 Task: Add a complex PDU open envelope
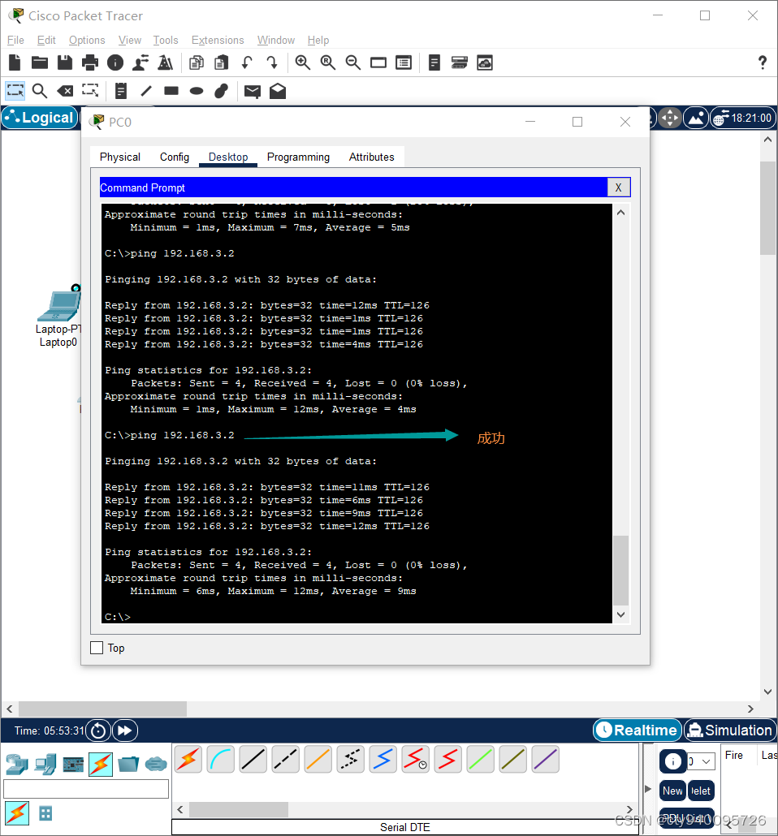click(278, 91)
